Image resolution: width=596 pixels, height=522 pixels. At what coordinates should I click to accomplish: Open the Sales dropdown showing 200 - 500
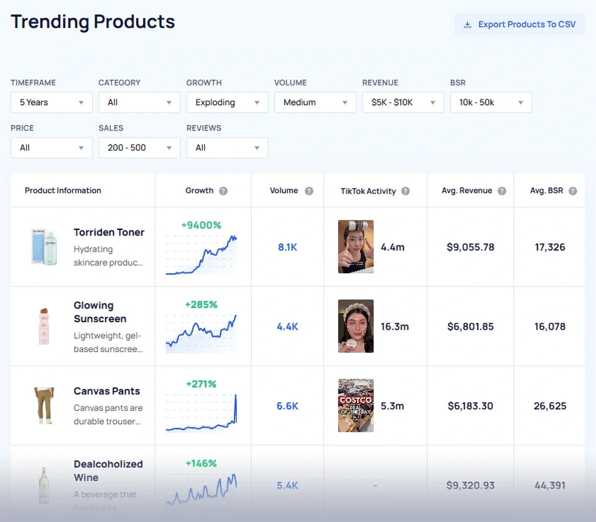coord(139,148)
